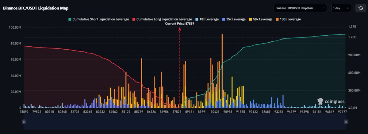
Task: Click the 83932 price axis label
Action: [x=101, y=112]
